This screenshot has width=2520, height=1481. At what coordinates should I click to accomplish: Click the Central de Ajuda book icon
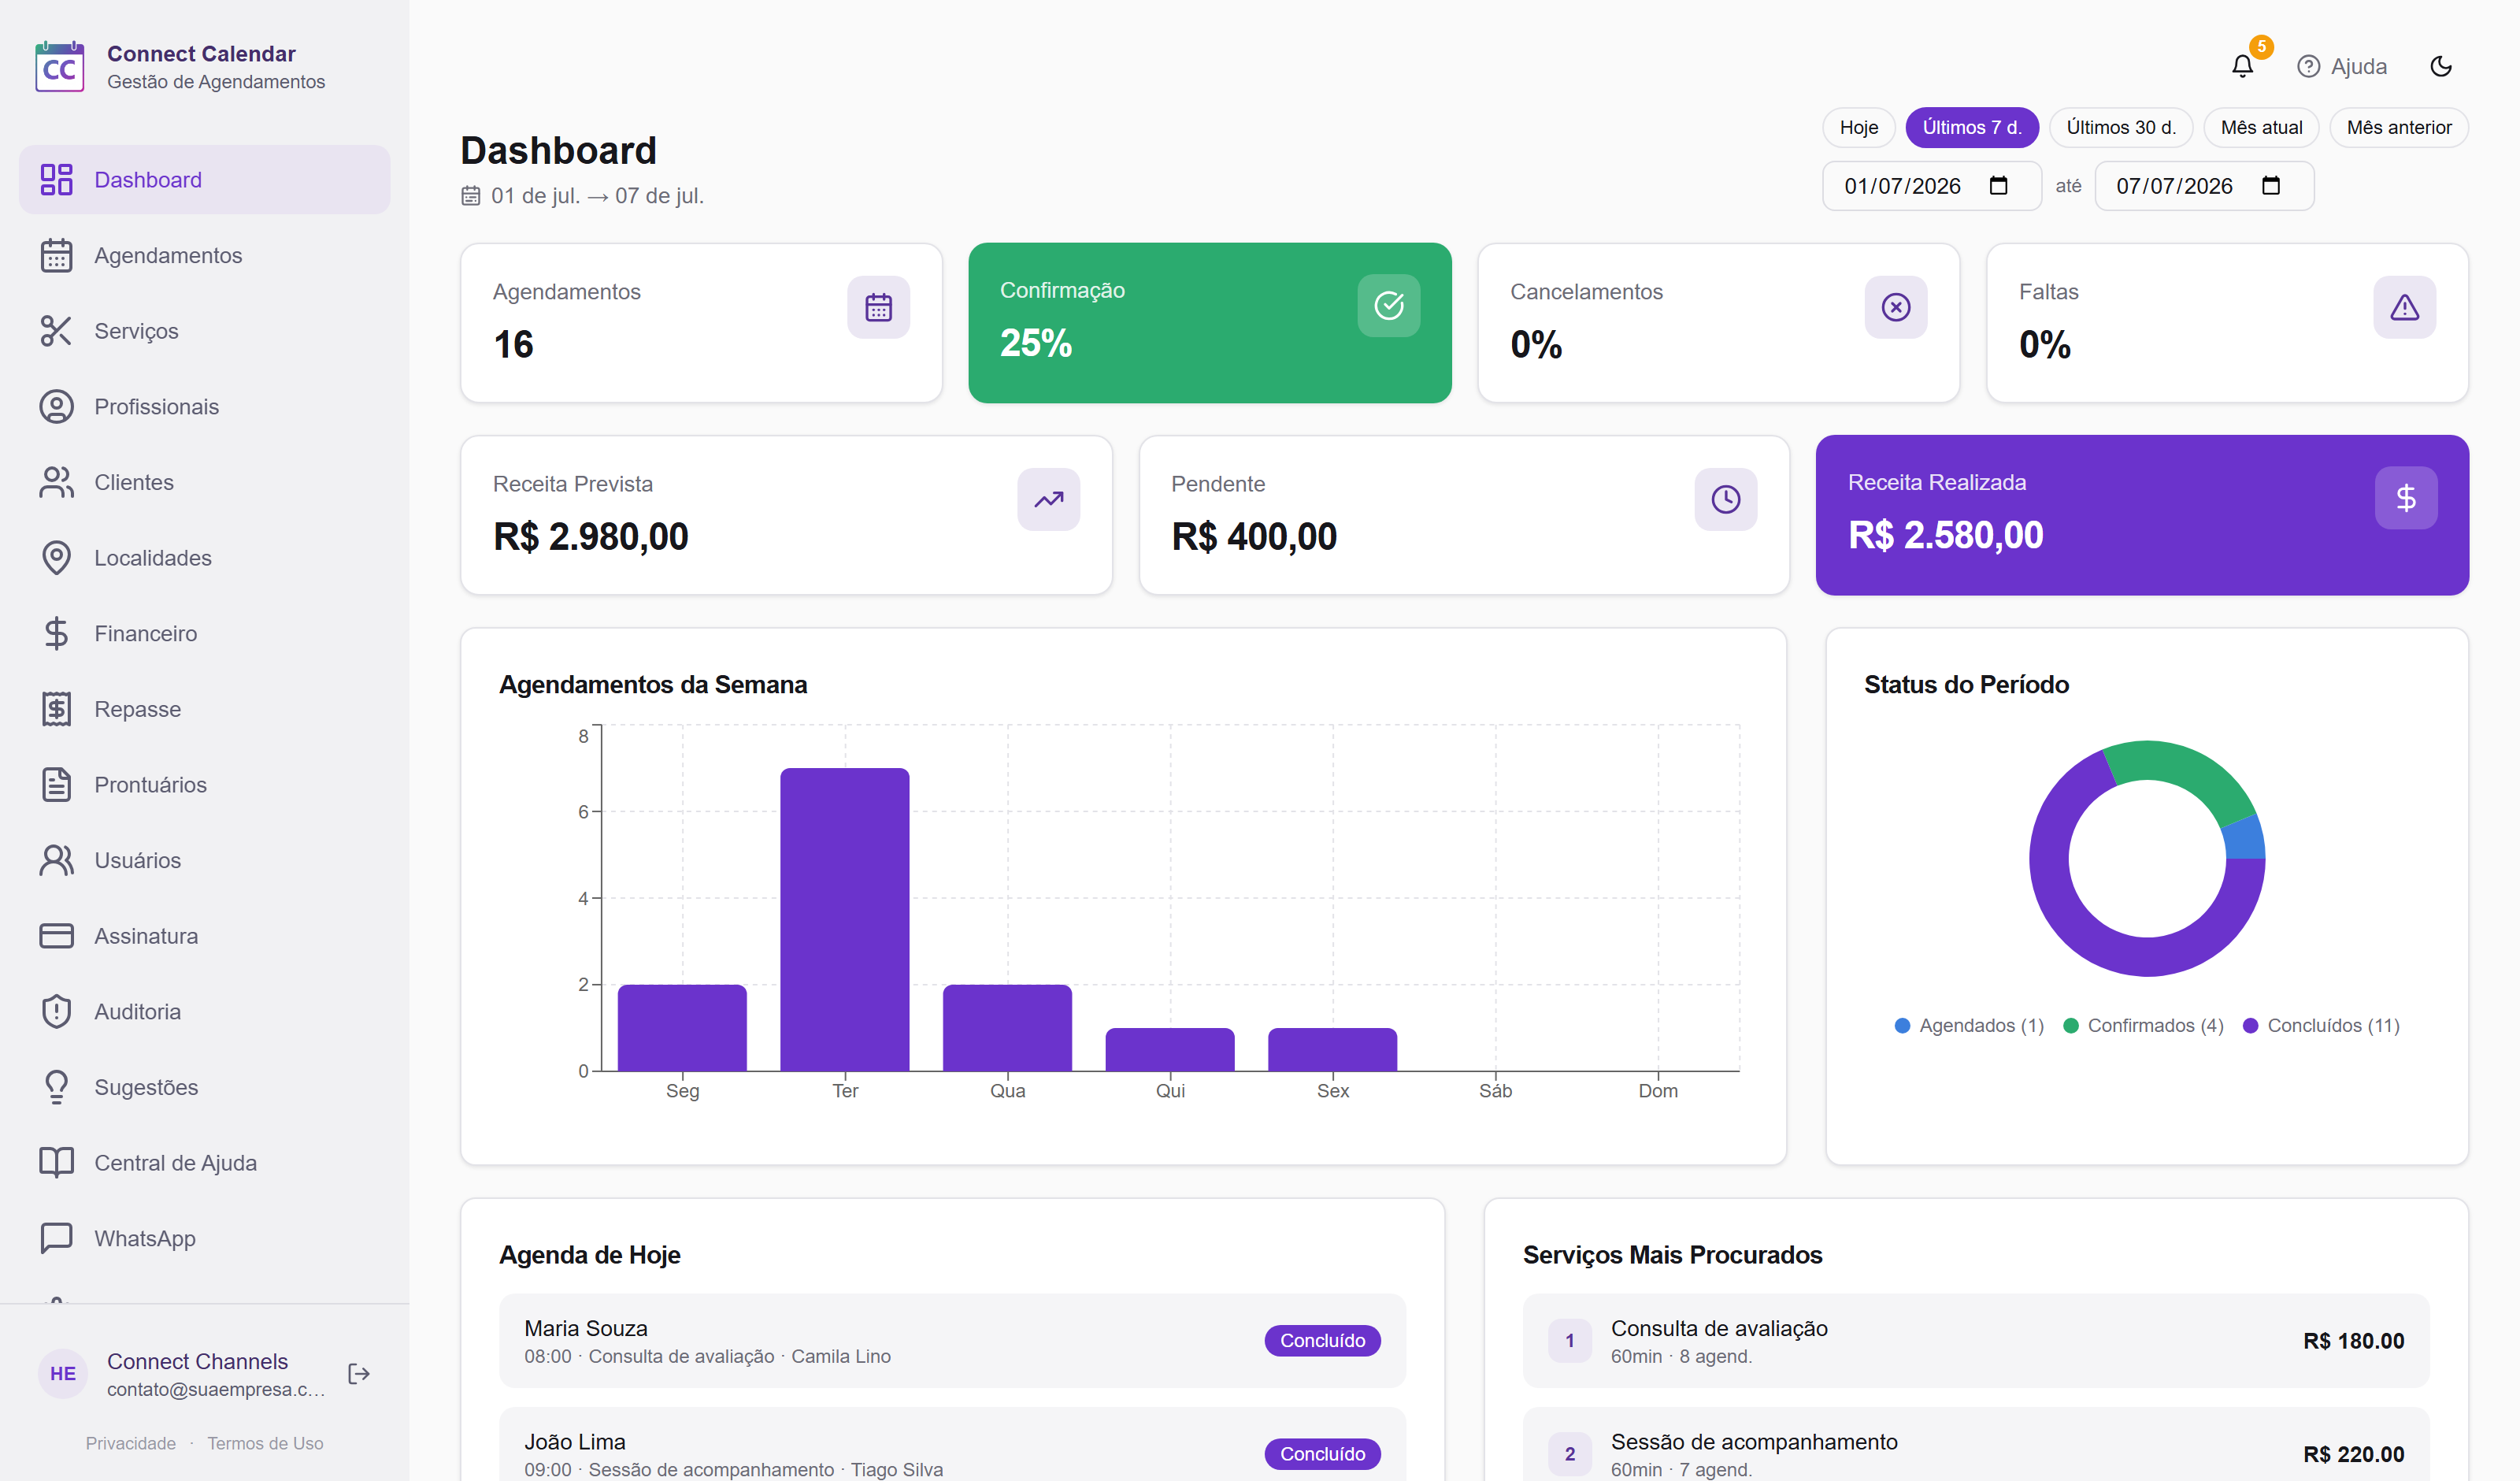click(x=56, y=1163)
